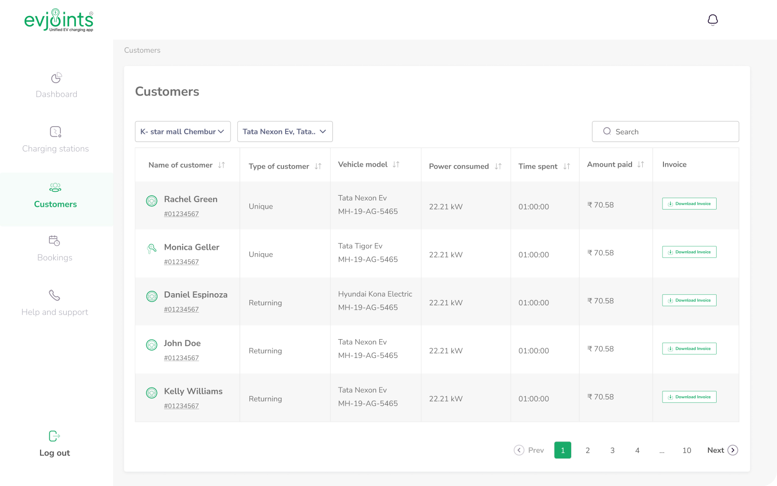Download invoice for Daniel Espinoza

pyautogui.click(x=689, y=300)
